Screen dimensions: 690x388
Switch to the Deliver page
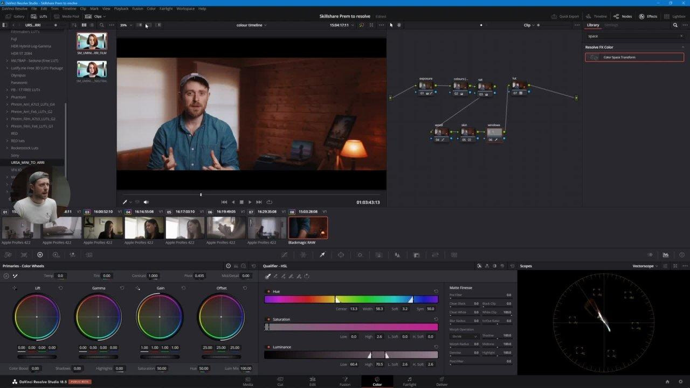pyautogui.click(x=441, y=381)
